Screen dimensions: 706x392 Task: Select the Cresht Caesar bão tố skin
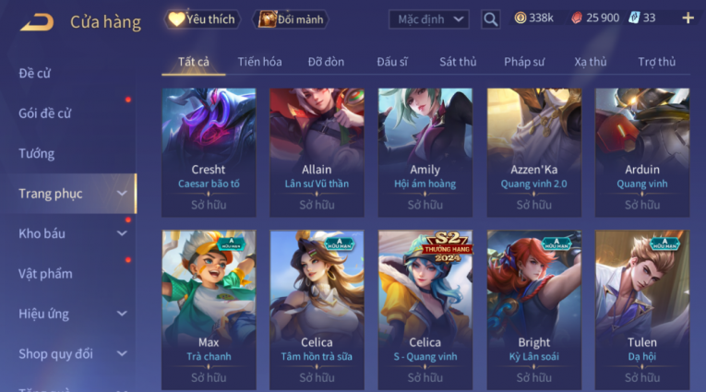pos(209,152)
